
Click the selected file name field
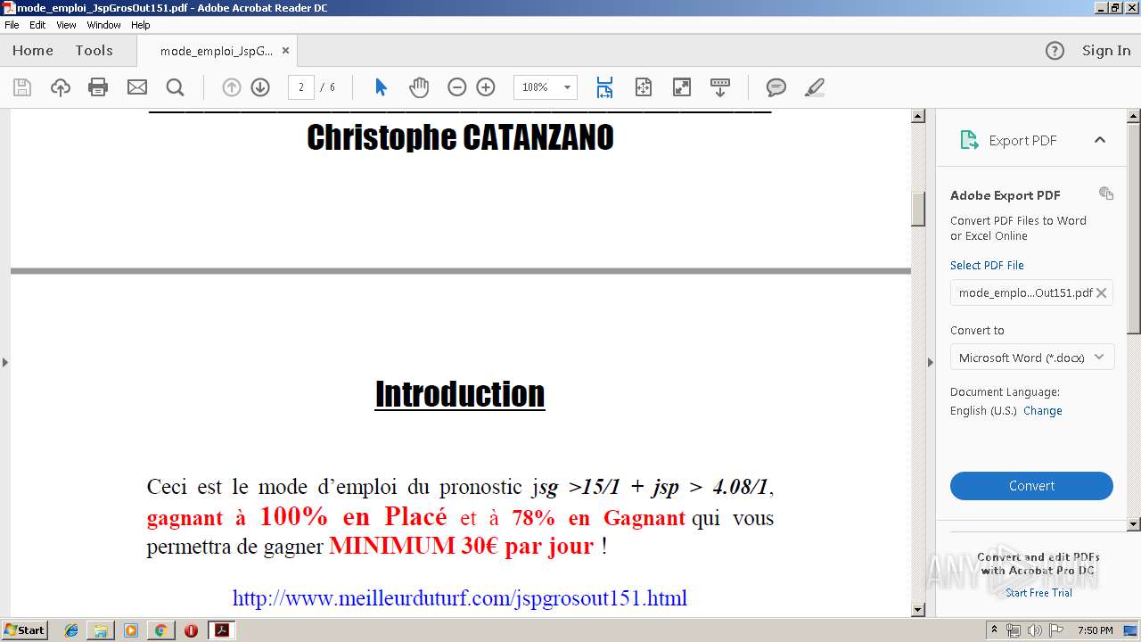click(x=1031, y=292)
